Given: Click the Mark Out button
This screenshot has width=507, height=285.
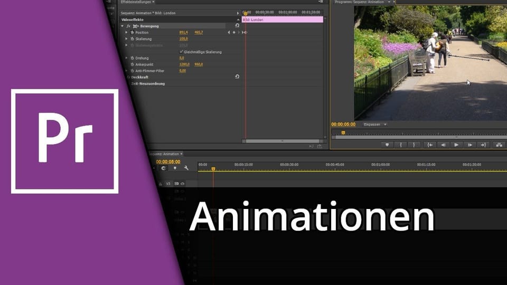Looking at the screenshot, I should point(414,145).
